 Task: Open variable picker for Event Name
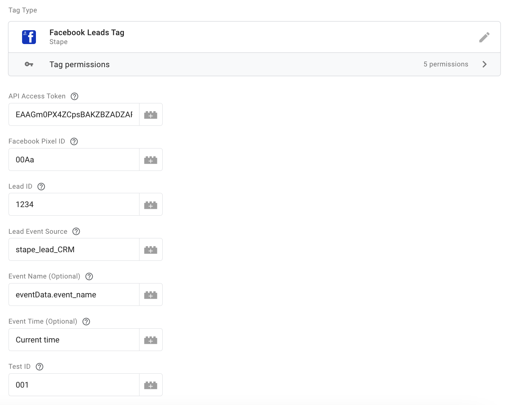point(151,295)
